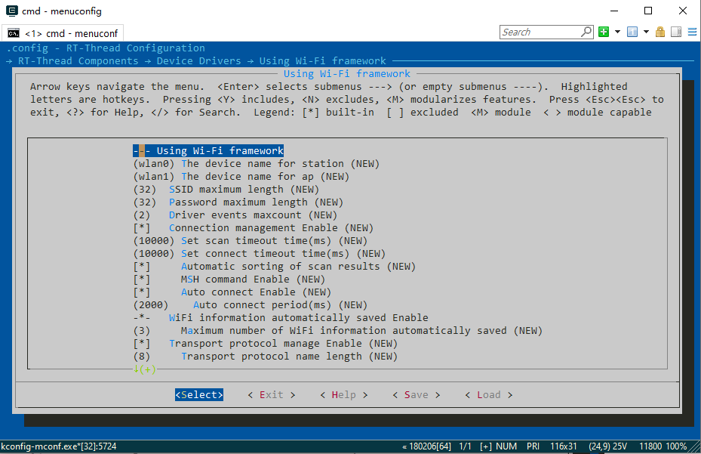Toggle Auto connect Enable checkbox
701x454 pixels.
point(142,292)
